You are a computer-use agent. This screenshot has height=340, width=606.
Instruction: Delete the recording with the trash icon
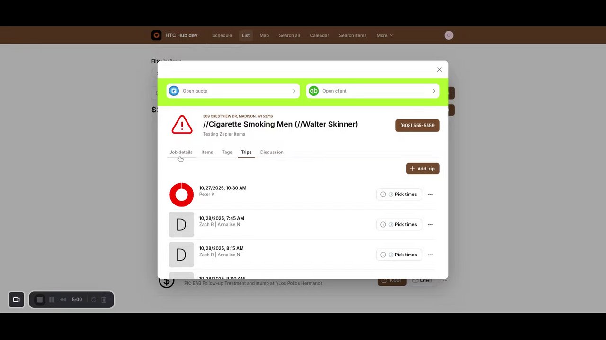[104, 300]
